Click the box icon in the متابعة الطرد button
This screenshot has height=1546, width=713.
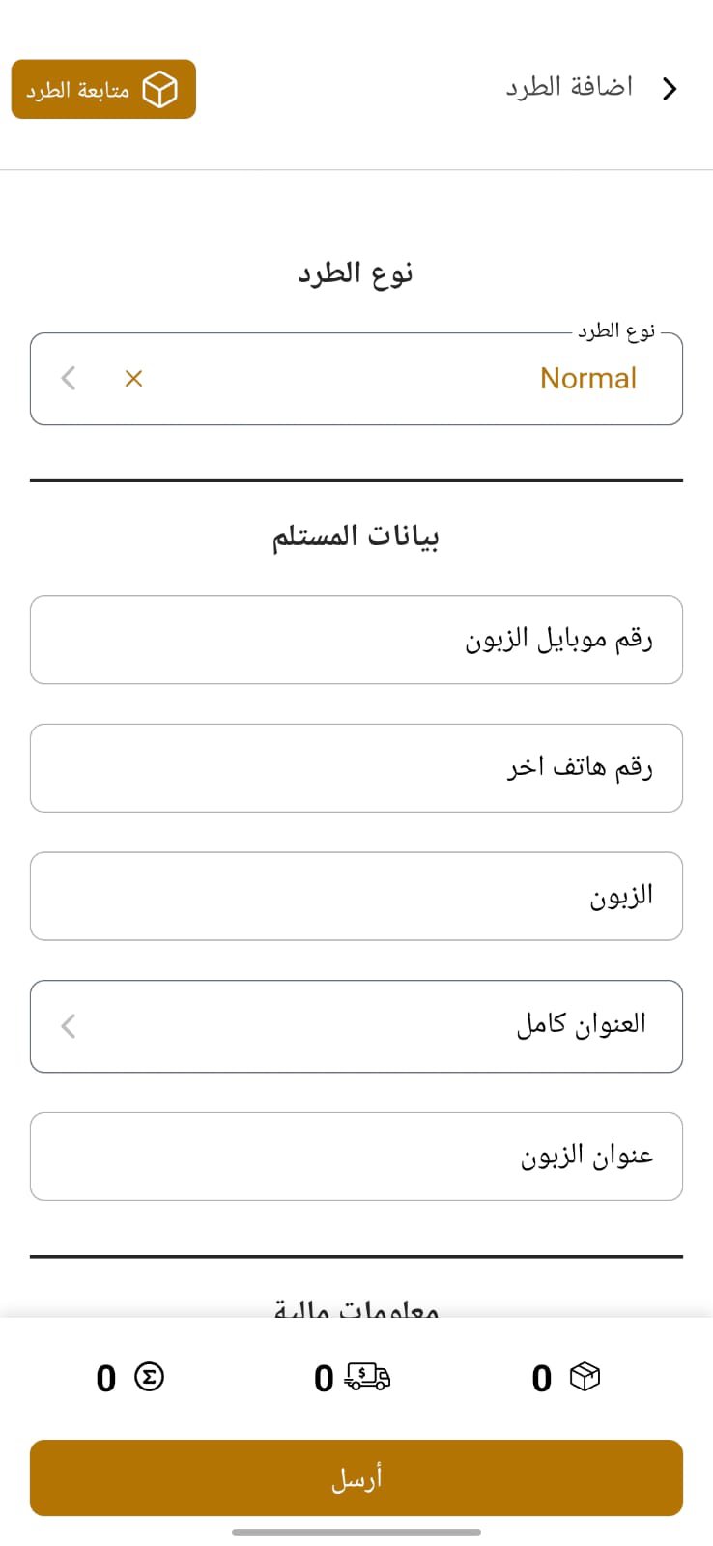coord(159,90)
